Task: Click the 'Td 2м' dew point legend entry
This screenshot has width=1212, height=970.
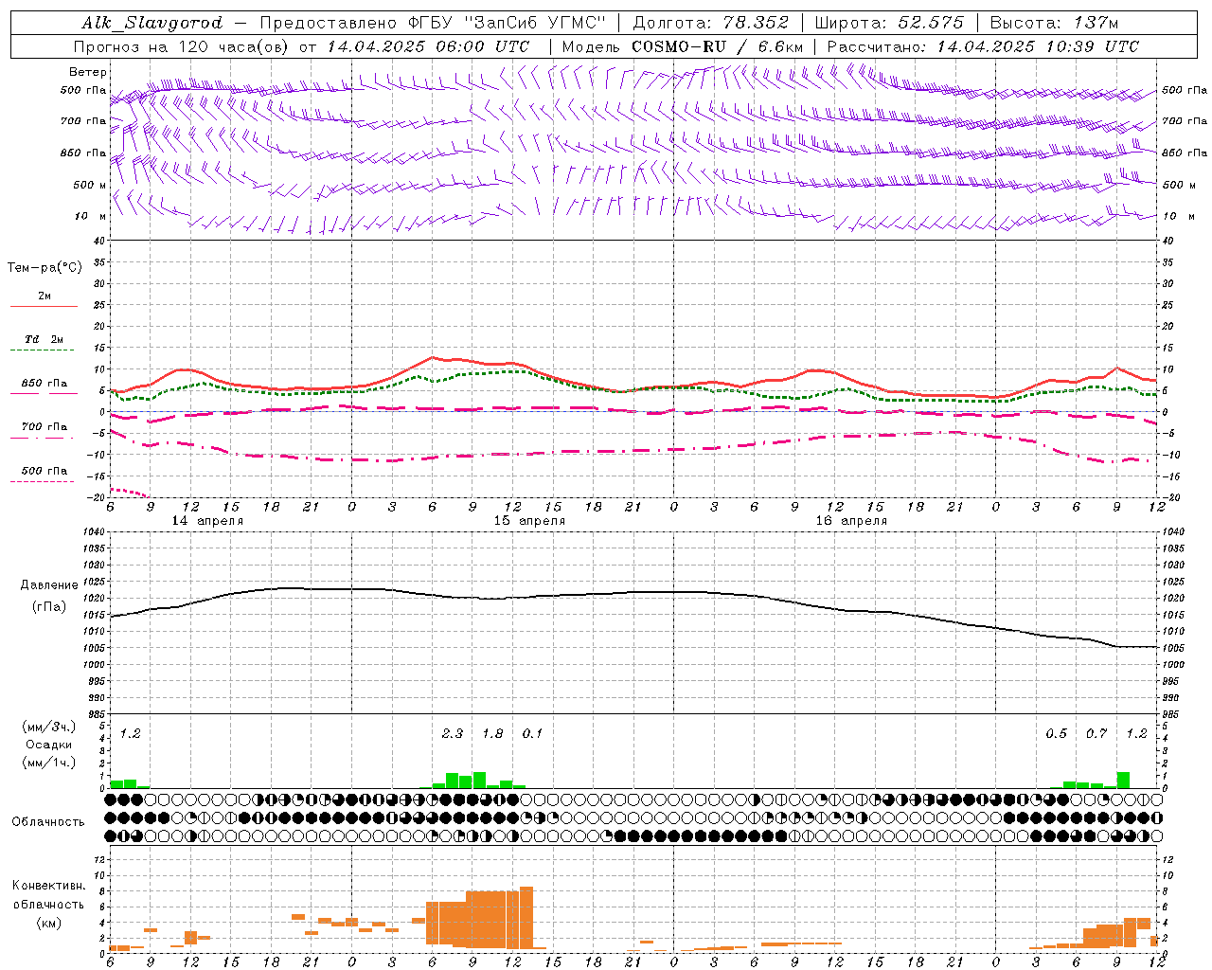Action: [x=44, y=339]
